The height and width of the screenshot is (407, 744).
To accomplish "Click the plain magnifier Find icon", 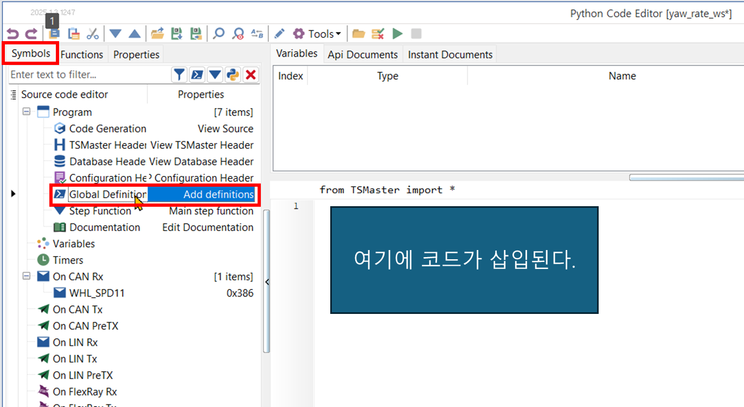I will pyautogui.click(x=219, y=34).
